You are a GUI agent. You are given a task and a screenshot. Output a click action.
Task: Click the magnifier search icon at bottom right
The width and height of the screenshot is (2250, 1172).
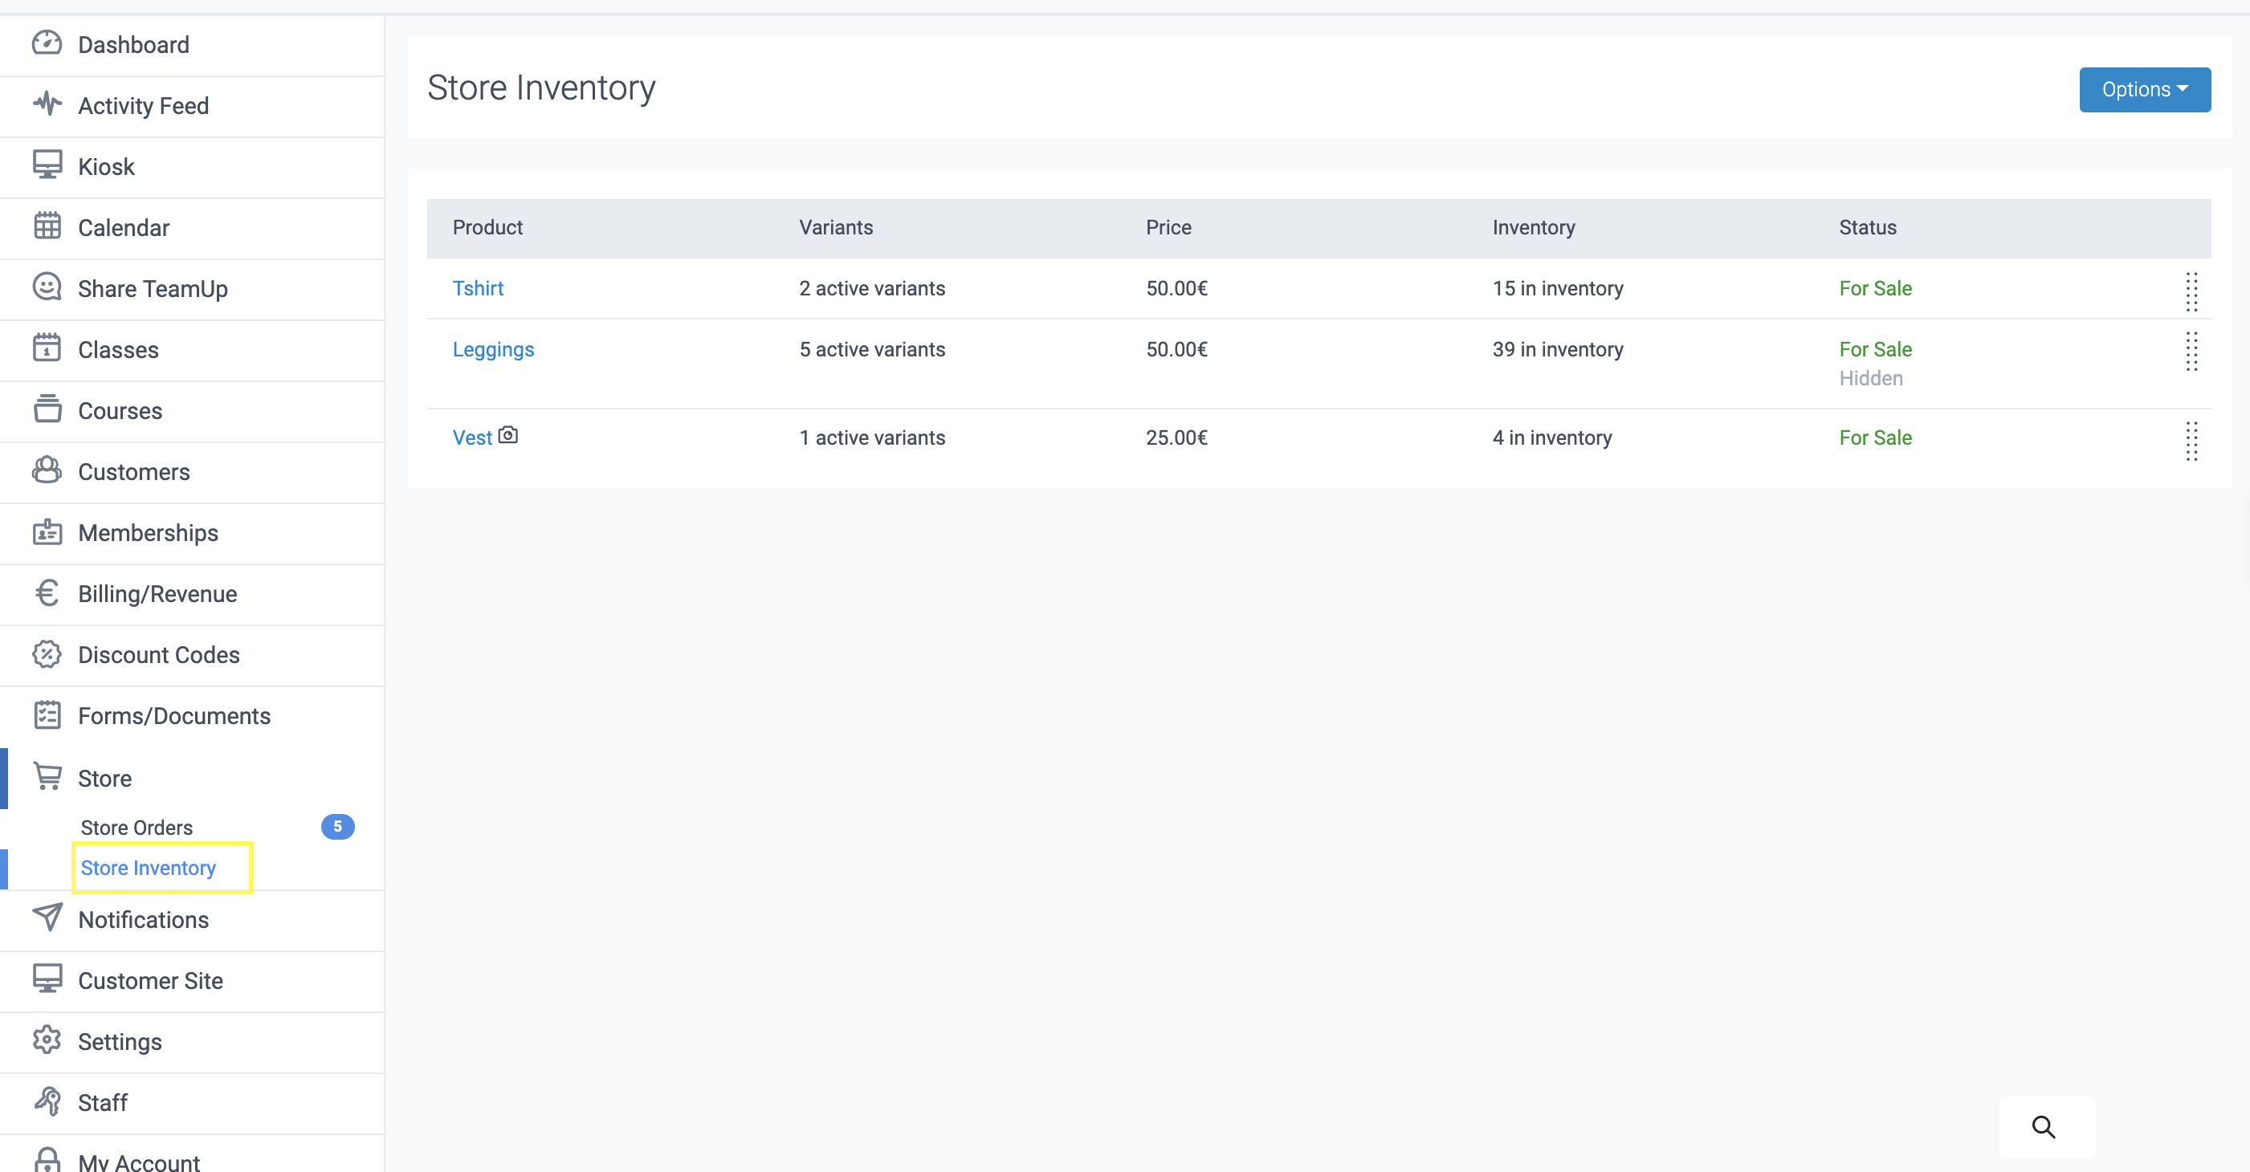pyautogui.click(x=2043, y=1126)
